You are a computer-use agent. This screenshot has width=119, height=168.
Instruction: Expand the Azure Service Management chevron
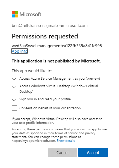coord(14,79)
